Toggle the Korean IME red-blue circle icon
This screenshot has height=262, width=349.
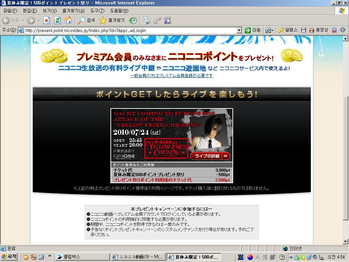pos(250,257)
